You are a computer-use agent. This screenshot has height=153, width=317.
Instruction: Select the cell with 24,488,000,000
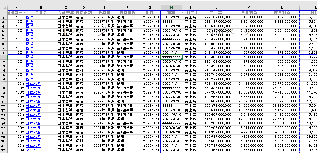pos(249,84)
